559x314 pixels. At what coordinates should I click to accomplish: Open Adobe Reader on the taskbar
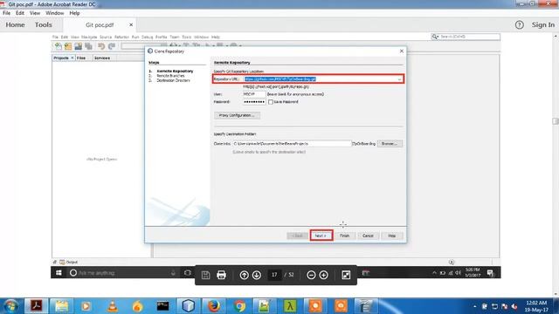pyautogui.click(x=36, y=306)
